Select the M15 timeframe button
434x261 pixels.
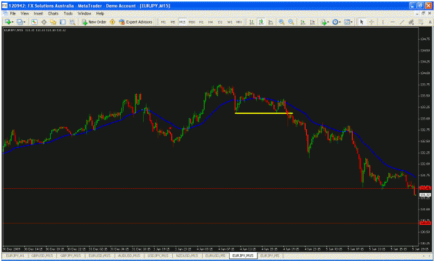click(182, 22)
